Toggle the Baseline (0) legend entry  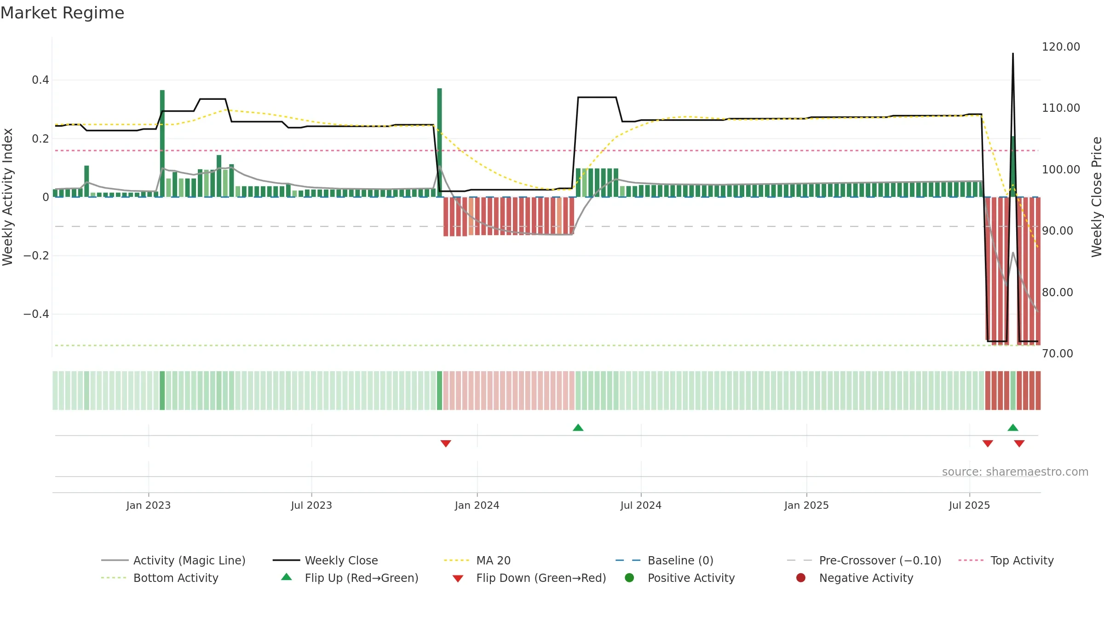[x=664, y=560]
